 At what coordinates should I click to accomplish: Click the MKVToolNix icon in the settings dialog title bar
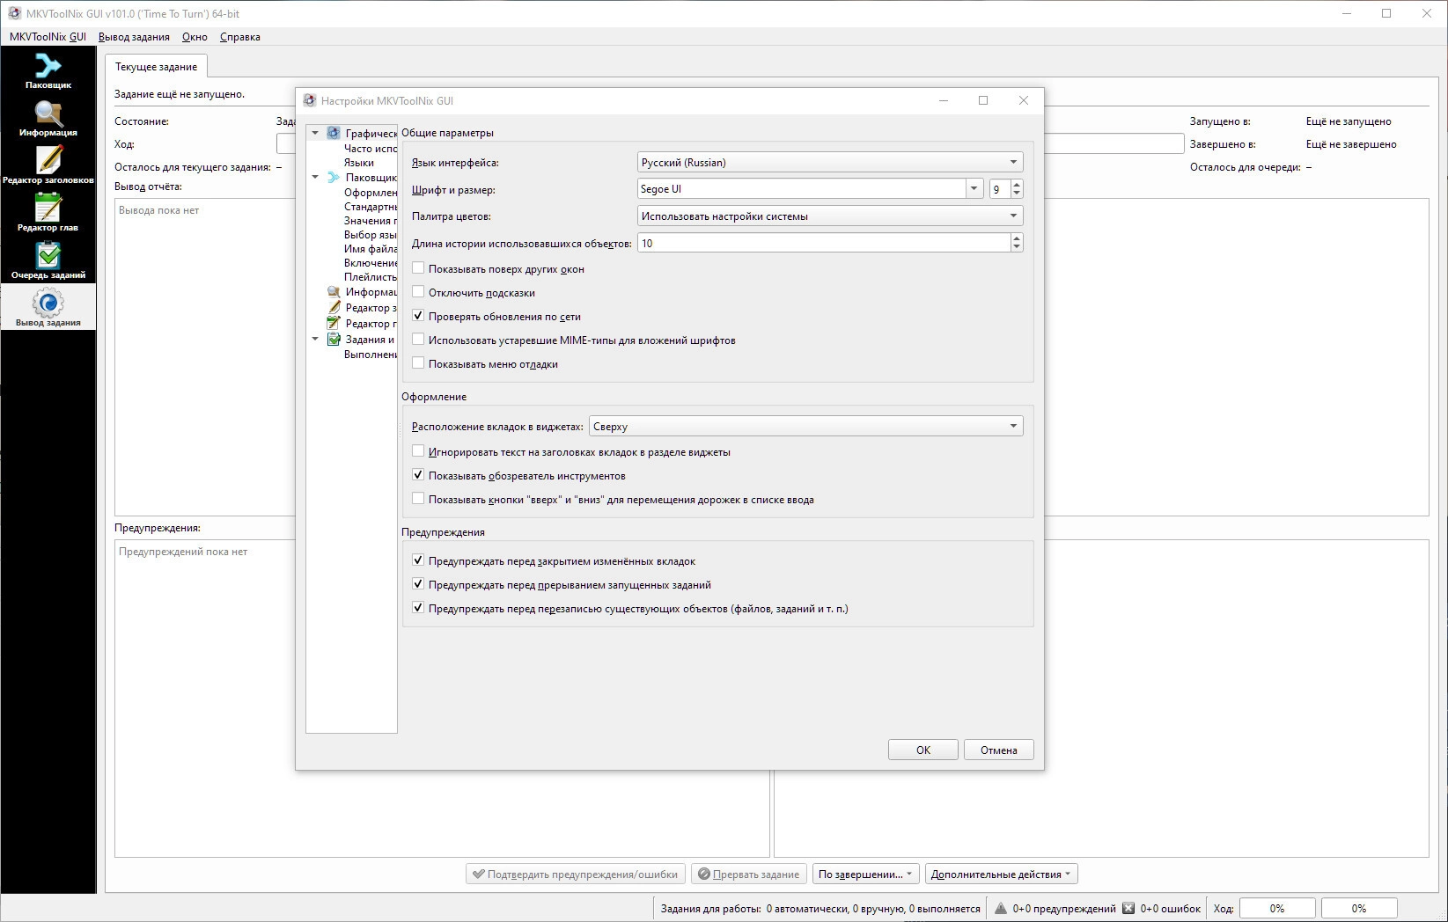pos(310,100)
